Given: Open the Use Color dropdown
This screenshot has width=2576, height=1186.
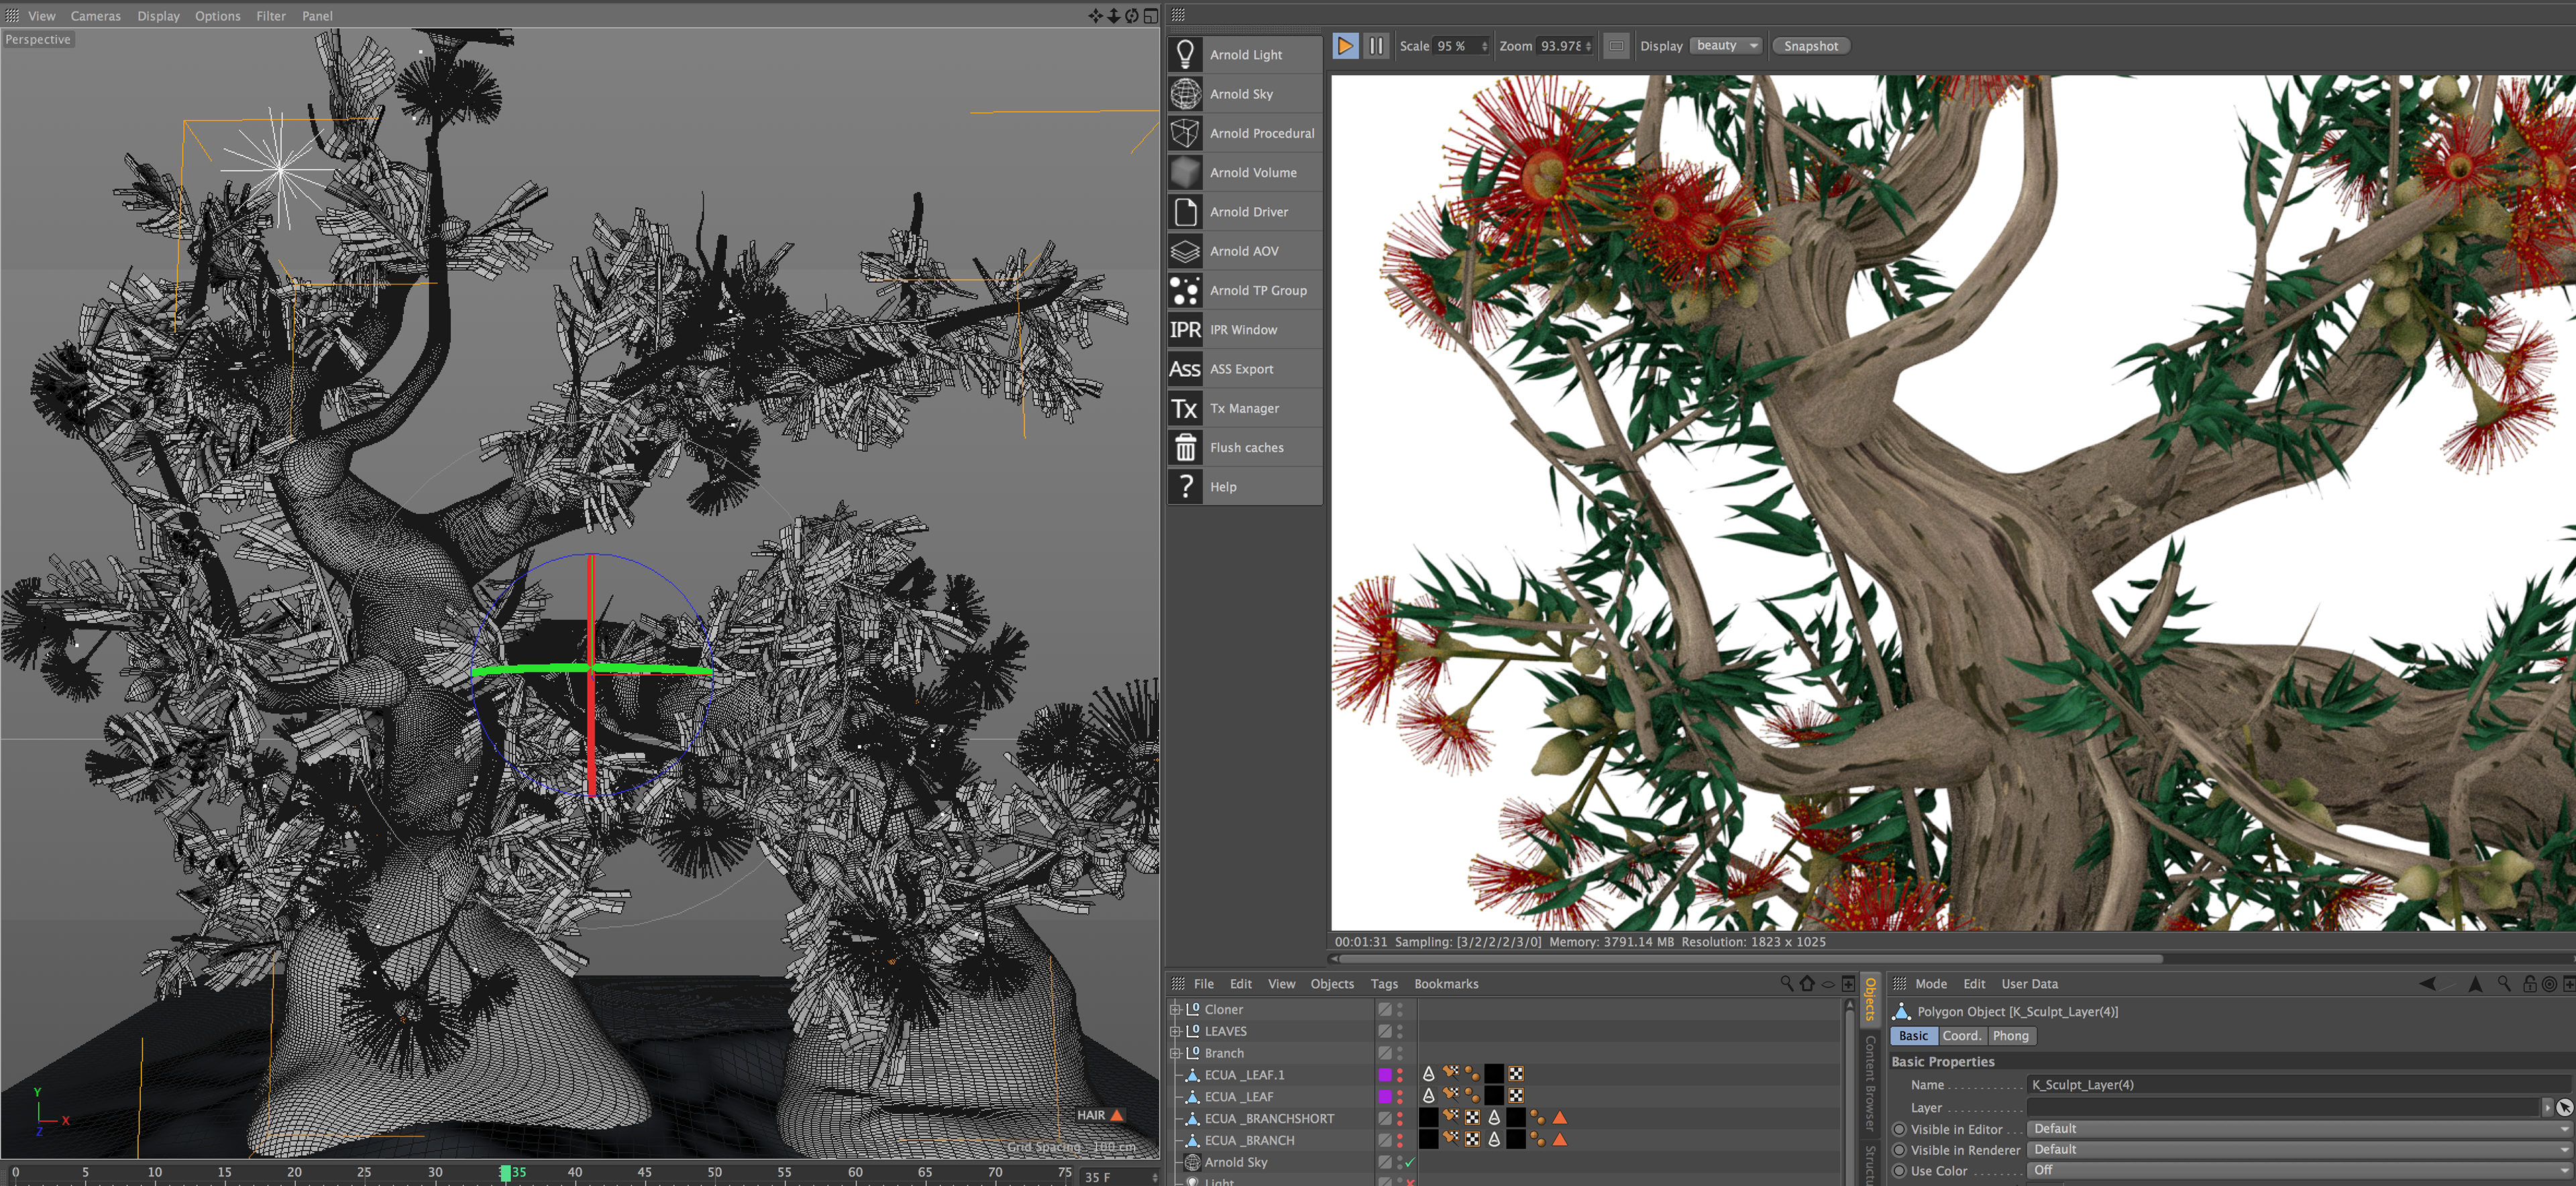Looking at the screenshot, I should click(2297, 1170).
